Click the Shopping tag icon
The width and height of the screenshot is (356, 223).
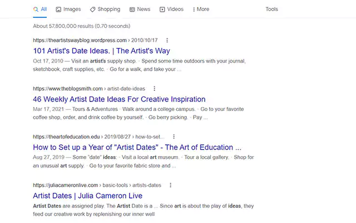click(92, 9)
